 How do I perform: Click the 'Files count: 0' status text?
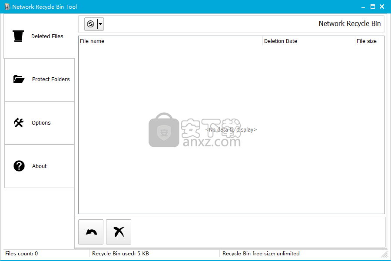tap(21, 254)
